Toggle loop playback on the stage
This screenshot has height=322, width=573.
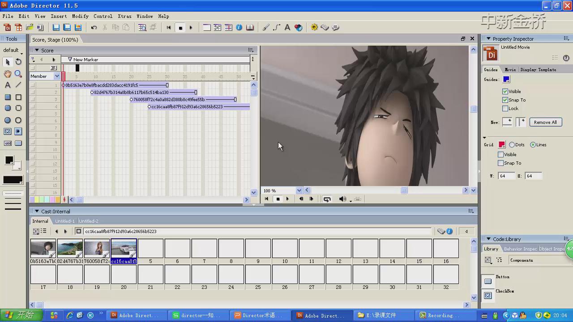[327, 199]
